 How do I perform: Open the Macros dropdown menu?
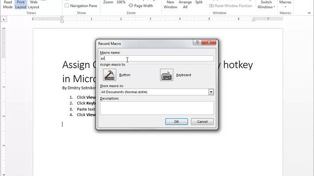point(286,4)
